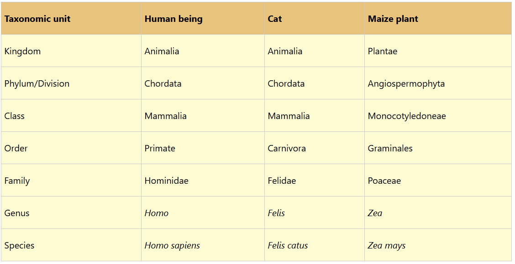Viewport: 515px width, 264px height.
Task: Select the 'Genus' row label
Action: pyautogui.click(x=17, y=213)
